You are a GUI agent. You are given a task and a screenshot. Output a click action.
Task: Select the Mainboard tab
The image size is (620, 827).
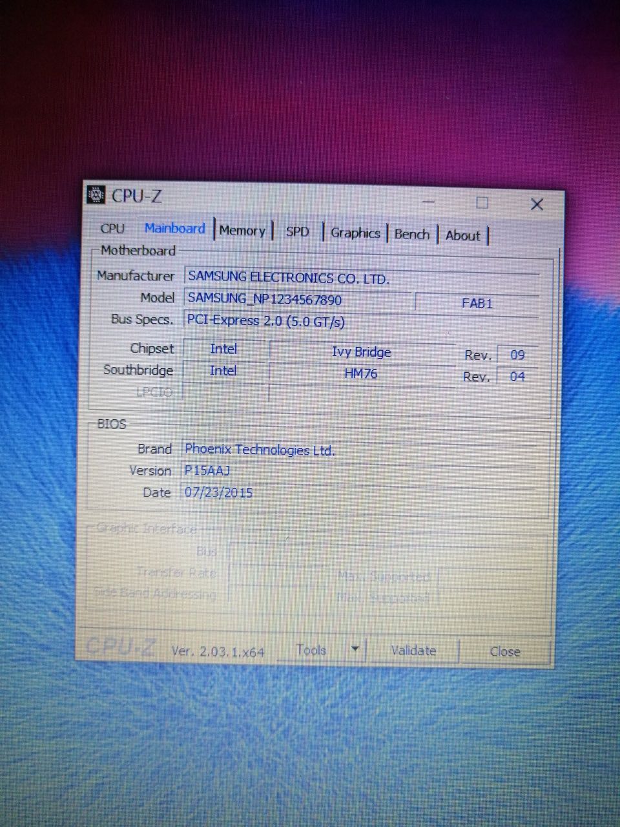174,228
